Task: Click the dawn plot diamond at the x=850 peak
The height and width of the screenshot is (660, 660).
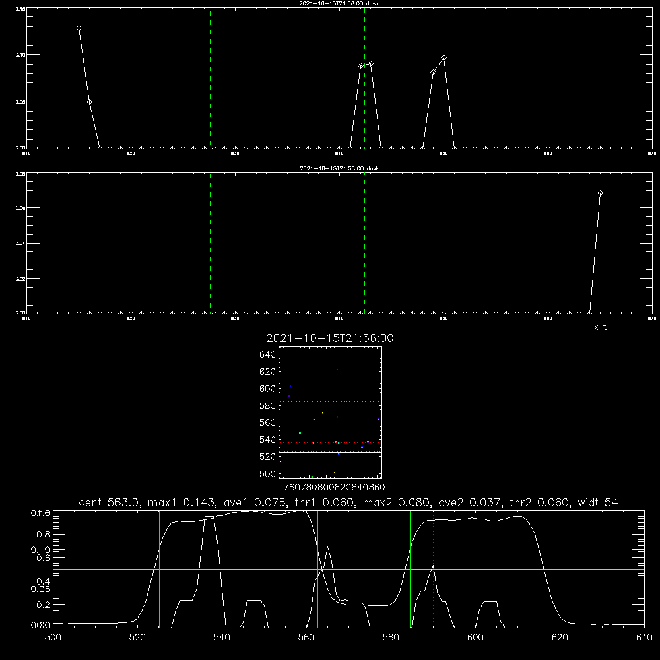Action: (444, 58)
